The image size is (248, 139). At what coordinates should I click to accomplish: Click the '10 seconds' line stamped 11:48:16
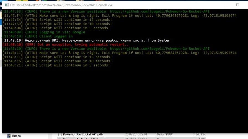coord(57,61)
